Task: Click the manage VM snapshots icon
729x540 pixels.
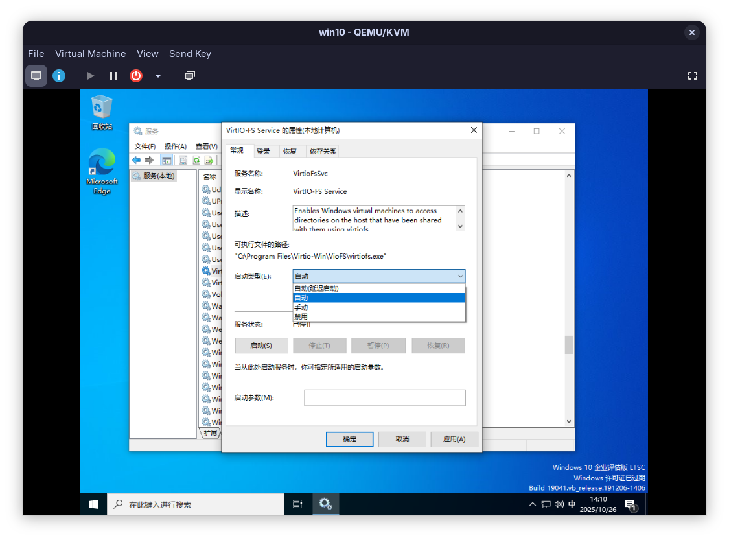Action: click(x=190, y=76)
